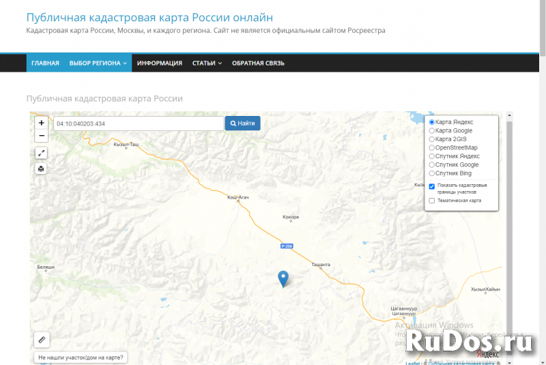The height and width of the screenshot is (365, 546).
Task: Activate the ruler measurement tool
Action: (42, 340)
